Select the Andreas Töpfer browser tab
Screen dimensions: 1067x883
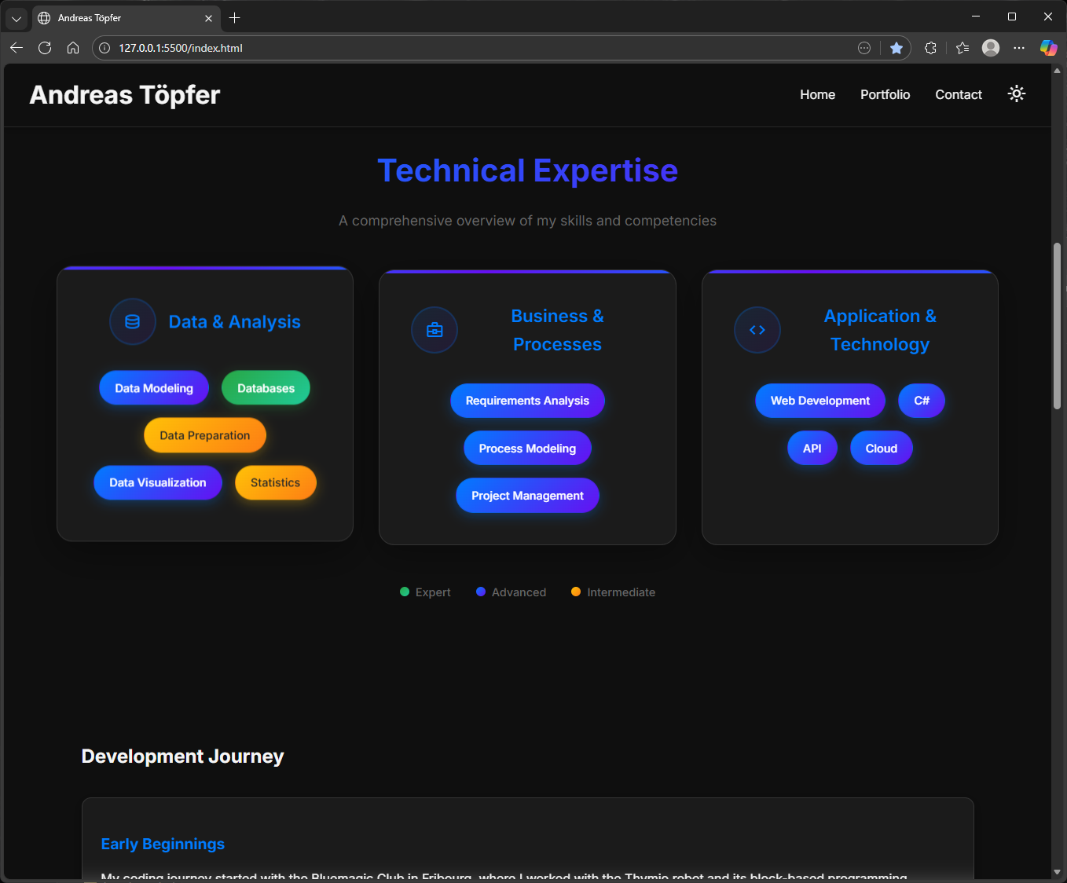(x=126, y=18)
